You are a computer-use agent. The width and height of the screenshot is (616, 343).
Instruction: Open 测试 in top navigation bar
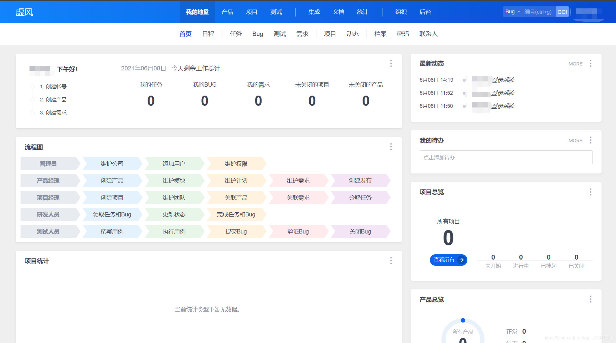[x=276, y=12]
